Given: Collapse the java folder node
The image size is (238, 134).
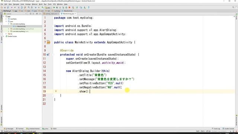Looking at the screenshot, I should click(x=6, y=22).
